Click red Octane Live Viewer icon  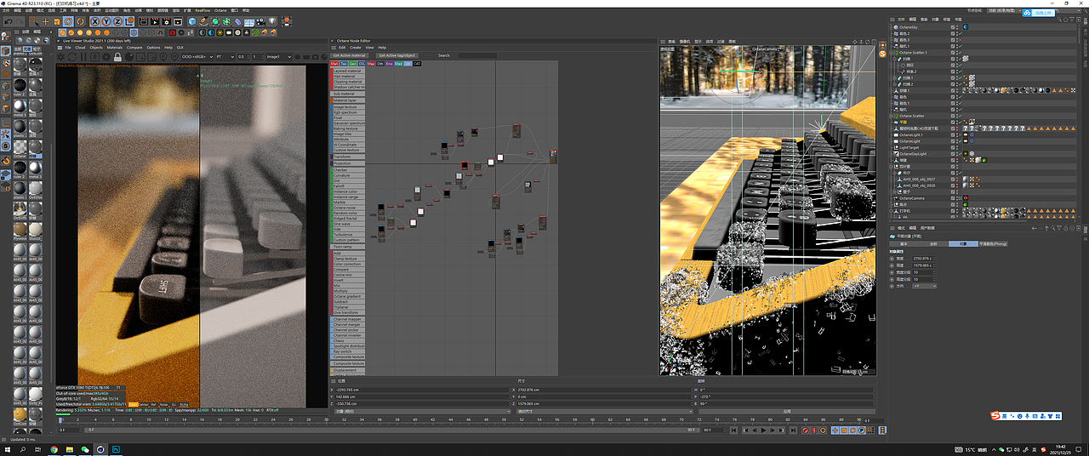click(173, 32)
